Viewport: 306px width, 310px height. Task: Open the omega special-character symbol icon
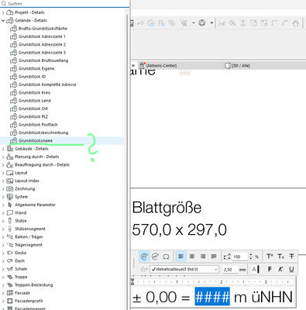click(166, 257)
